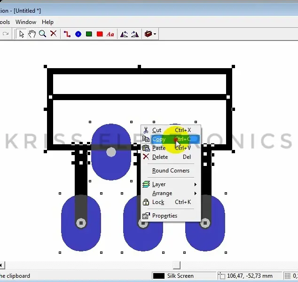Image resolution: width=298 pixels, height=282 pixels.
Task: Expand the Arrange submenu
Action: 171,193
